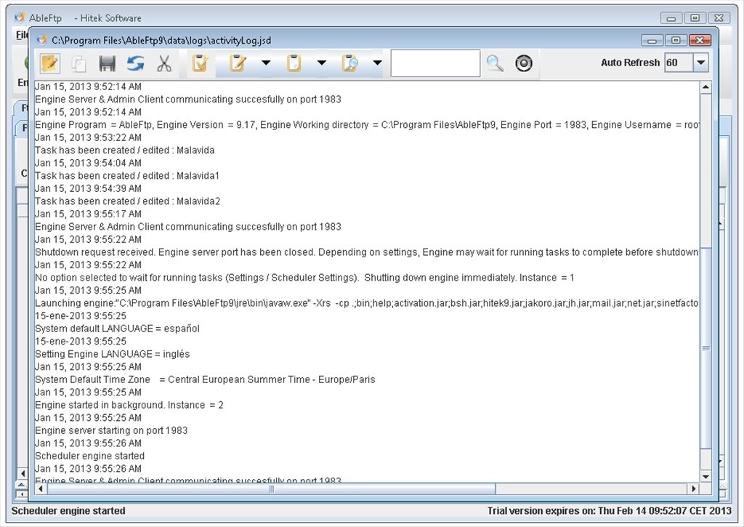Maximize the activityLog.jsd window
The image size is (744, 527).
[676, 41]
